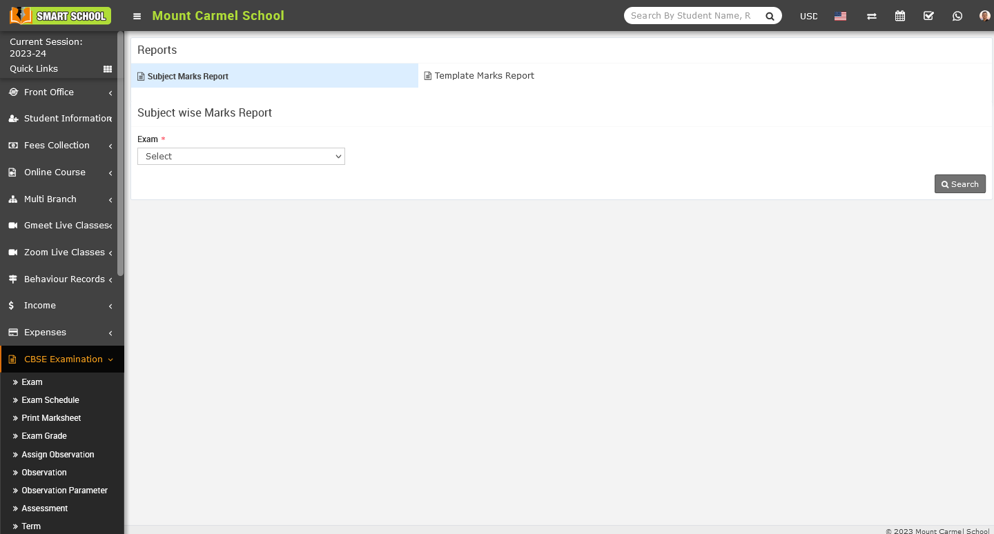Click the WhatsApp icon in header
This screenshot has height=534, width=994.
click(x=957, y=16)
